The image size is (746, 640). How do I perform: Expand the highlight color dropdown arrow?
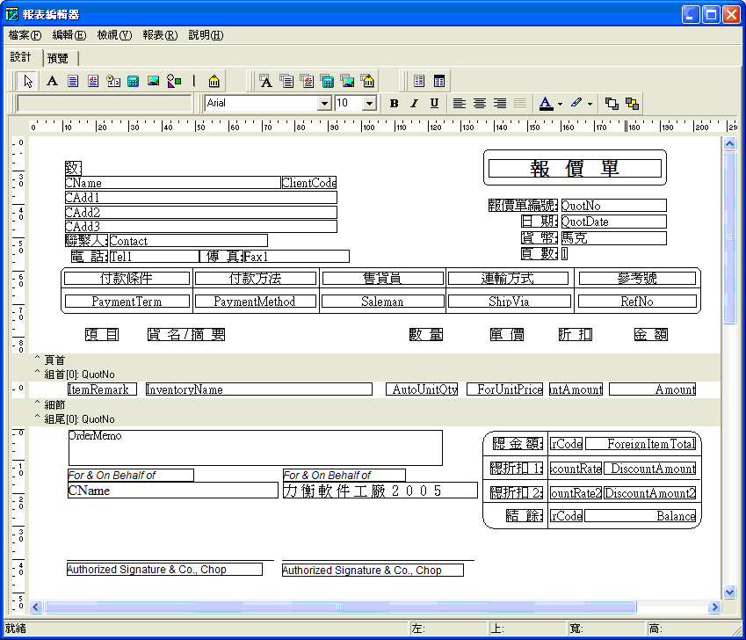click(x=590, y=104)
